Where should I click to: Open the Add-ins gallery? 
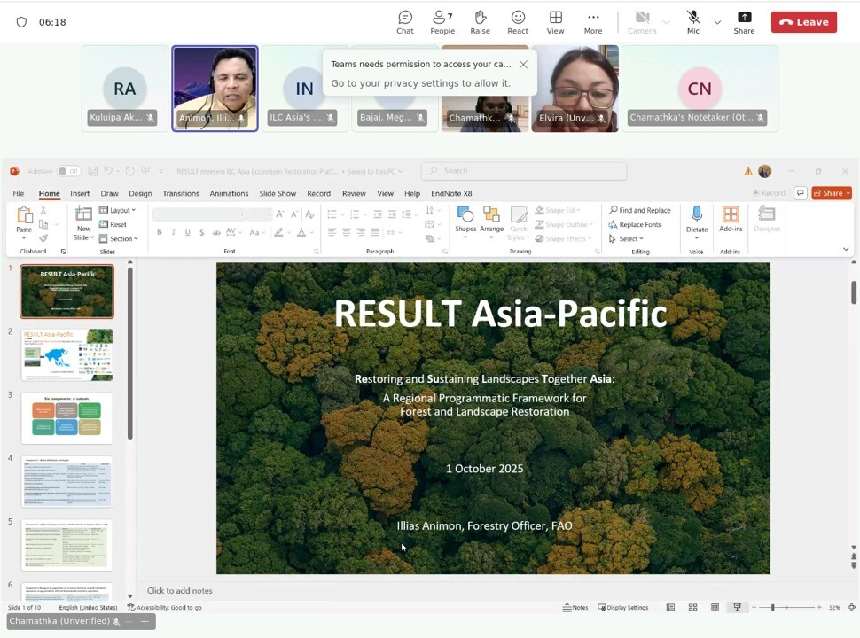click(731, 219)
